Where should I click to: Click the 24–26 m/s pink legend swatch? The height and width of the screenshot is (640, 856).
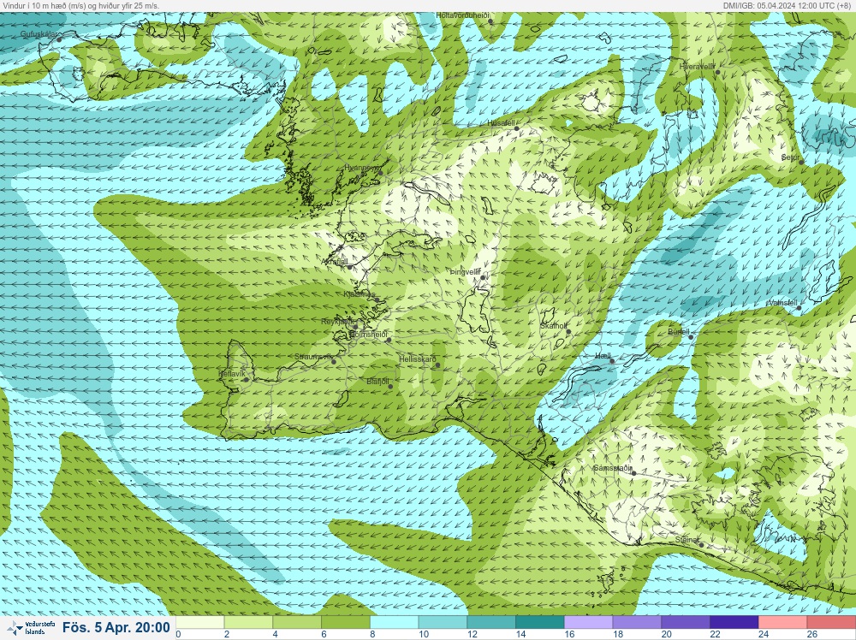783,622
